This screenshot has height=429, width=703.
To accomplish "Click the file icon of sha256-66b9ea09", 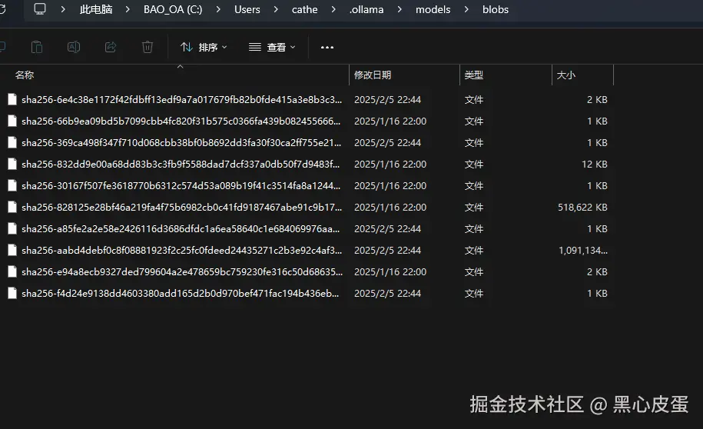I will [12, 121].
